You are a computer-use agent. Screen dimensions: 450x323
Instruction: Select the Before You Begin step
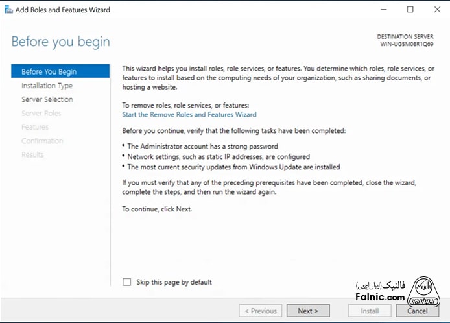[49, 72]
